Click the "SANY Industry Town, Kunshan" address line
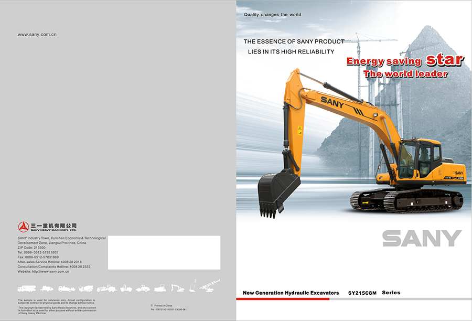Image resolution: width=472 pixels, height=321 pixels. [x=62, y=238]
